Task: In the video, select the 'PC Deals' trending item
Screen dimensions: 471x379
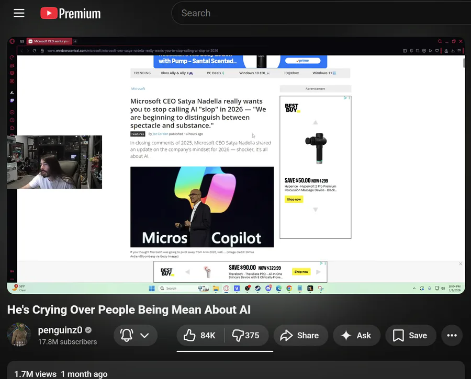Action: 216,73
